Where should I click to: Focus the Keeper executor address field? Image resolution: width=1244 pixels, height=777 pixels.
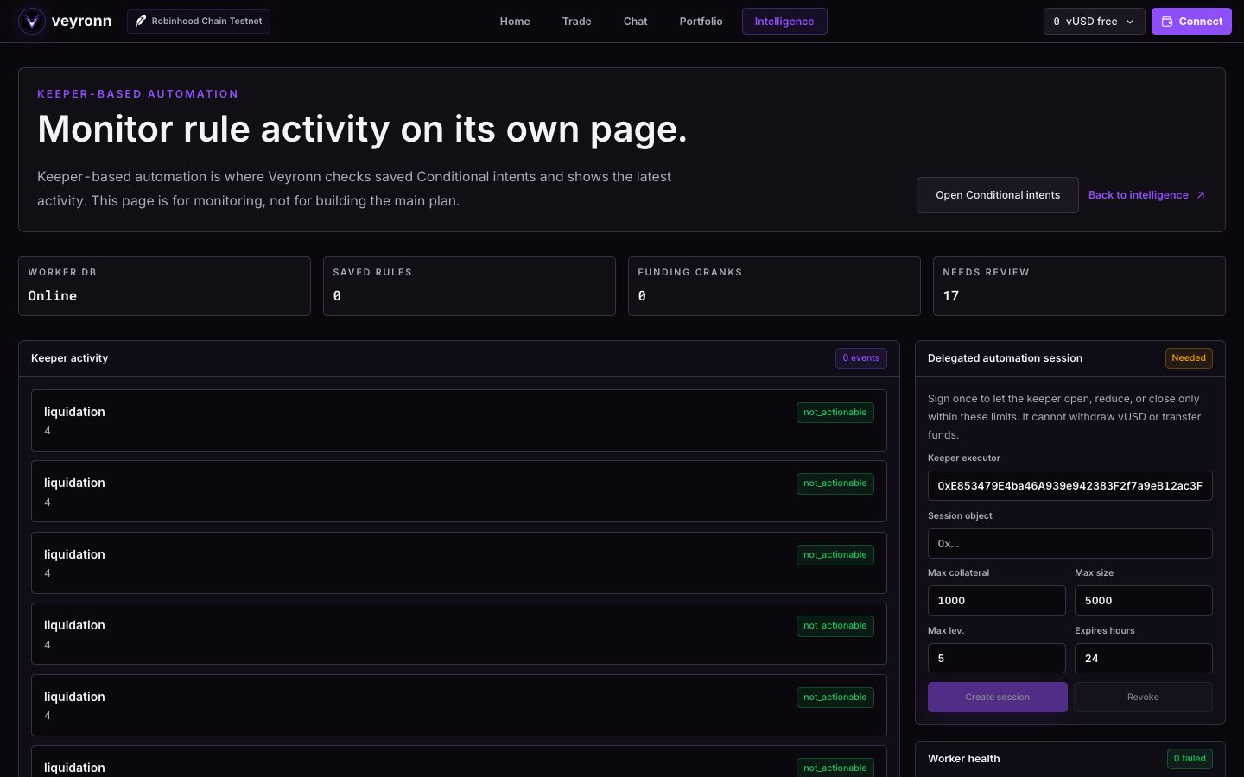tap(1070, 486)
